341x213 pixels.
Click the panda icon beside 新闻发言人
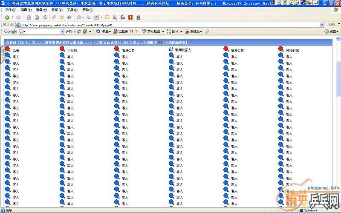[171, 49]
